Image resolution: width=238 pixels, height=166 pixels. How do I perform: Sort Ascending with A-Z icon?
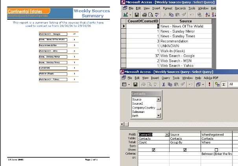tap(207, 15)
